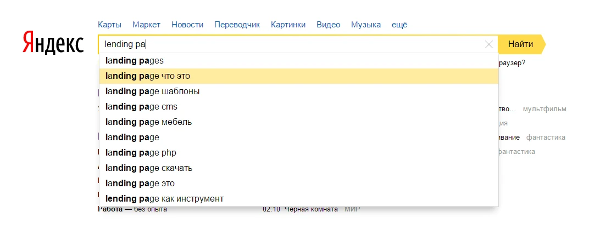Choose "lending page как инструмент" suggestion
Image resolution: width=606 pixels, height=229 pixels.
pyautogui.click(x=165, y=198)
